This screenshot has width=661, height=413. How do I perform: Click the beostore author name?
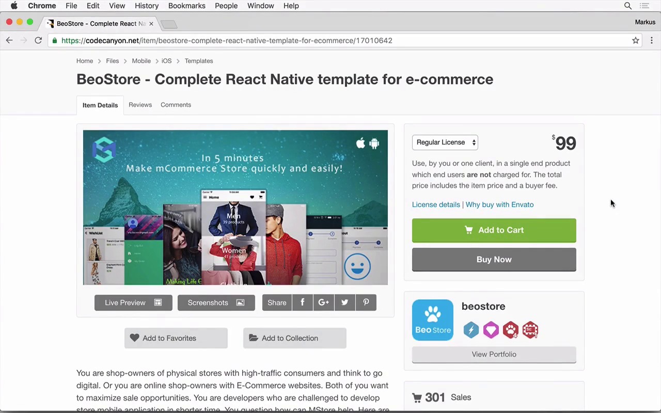483,306
